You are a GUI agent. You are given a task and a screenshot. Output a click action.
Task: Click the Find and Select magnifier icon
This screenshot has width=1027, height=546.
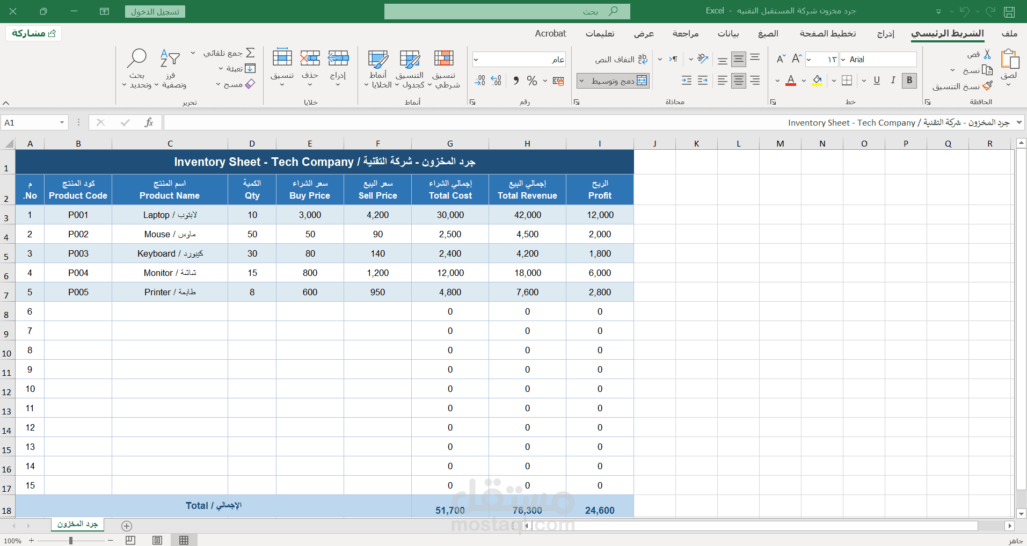point(137,58)
